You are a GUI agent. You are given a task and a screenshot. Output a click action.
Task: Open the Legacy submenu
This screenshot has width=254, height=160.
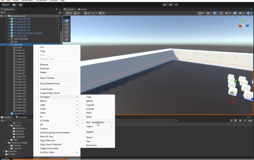point(98,126)
